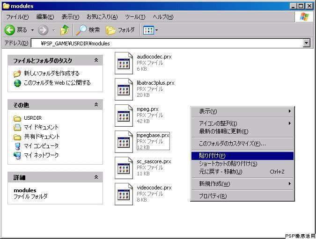316x239 pixels.
Task: Click the Windows flag logo
Action: 304,17
